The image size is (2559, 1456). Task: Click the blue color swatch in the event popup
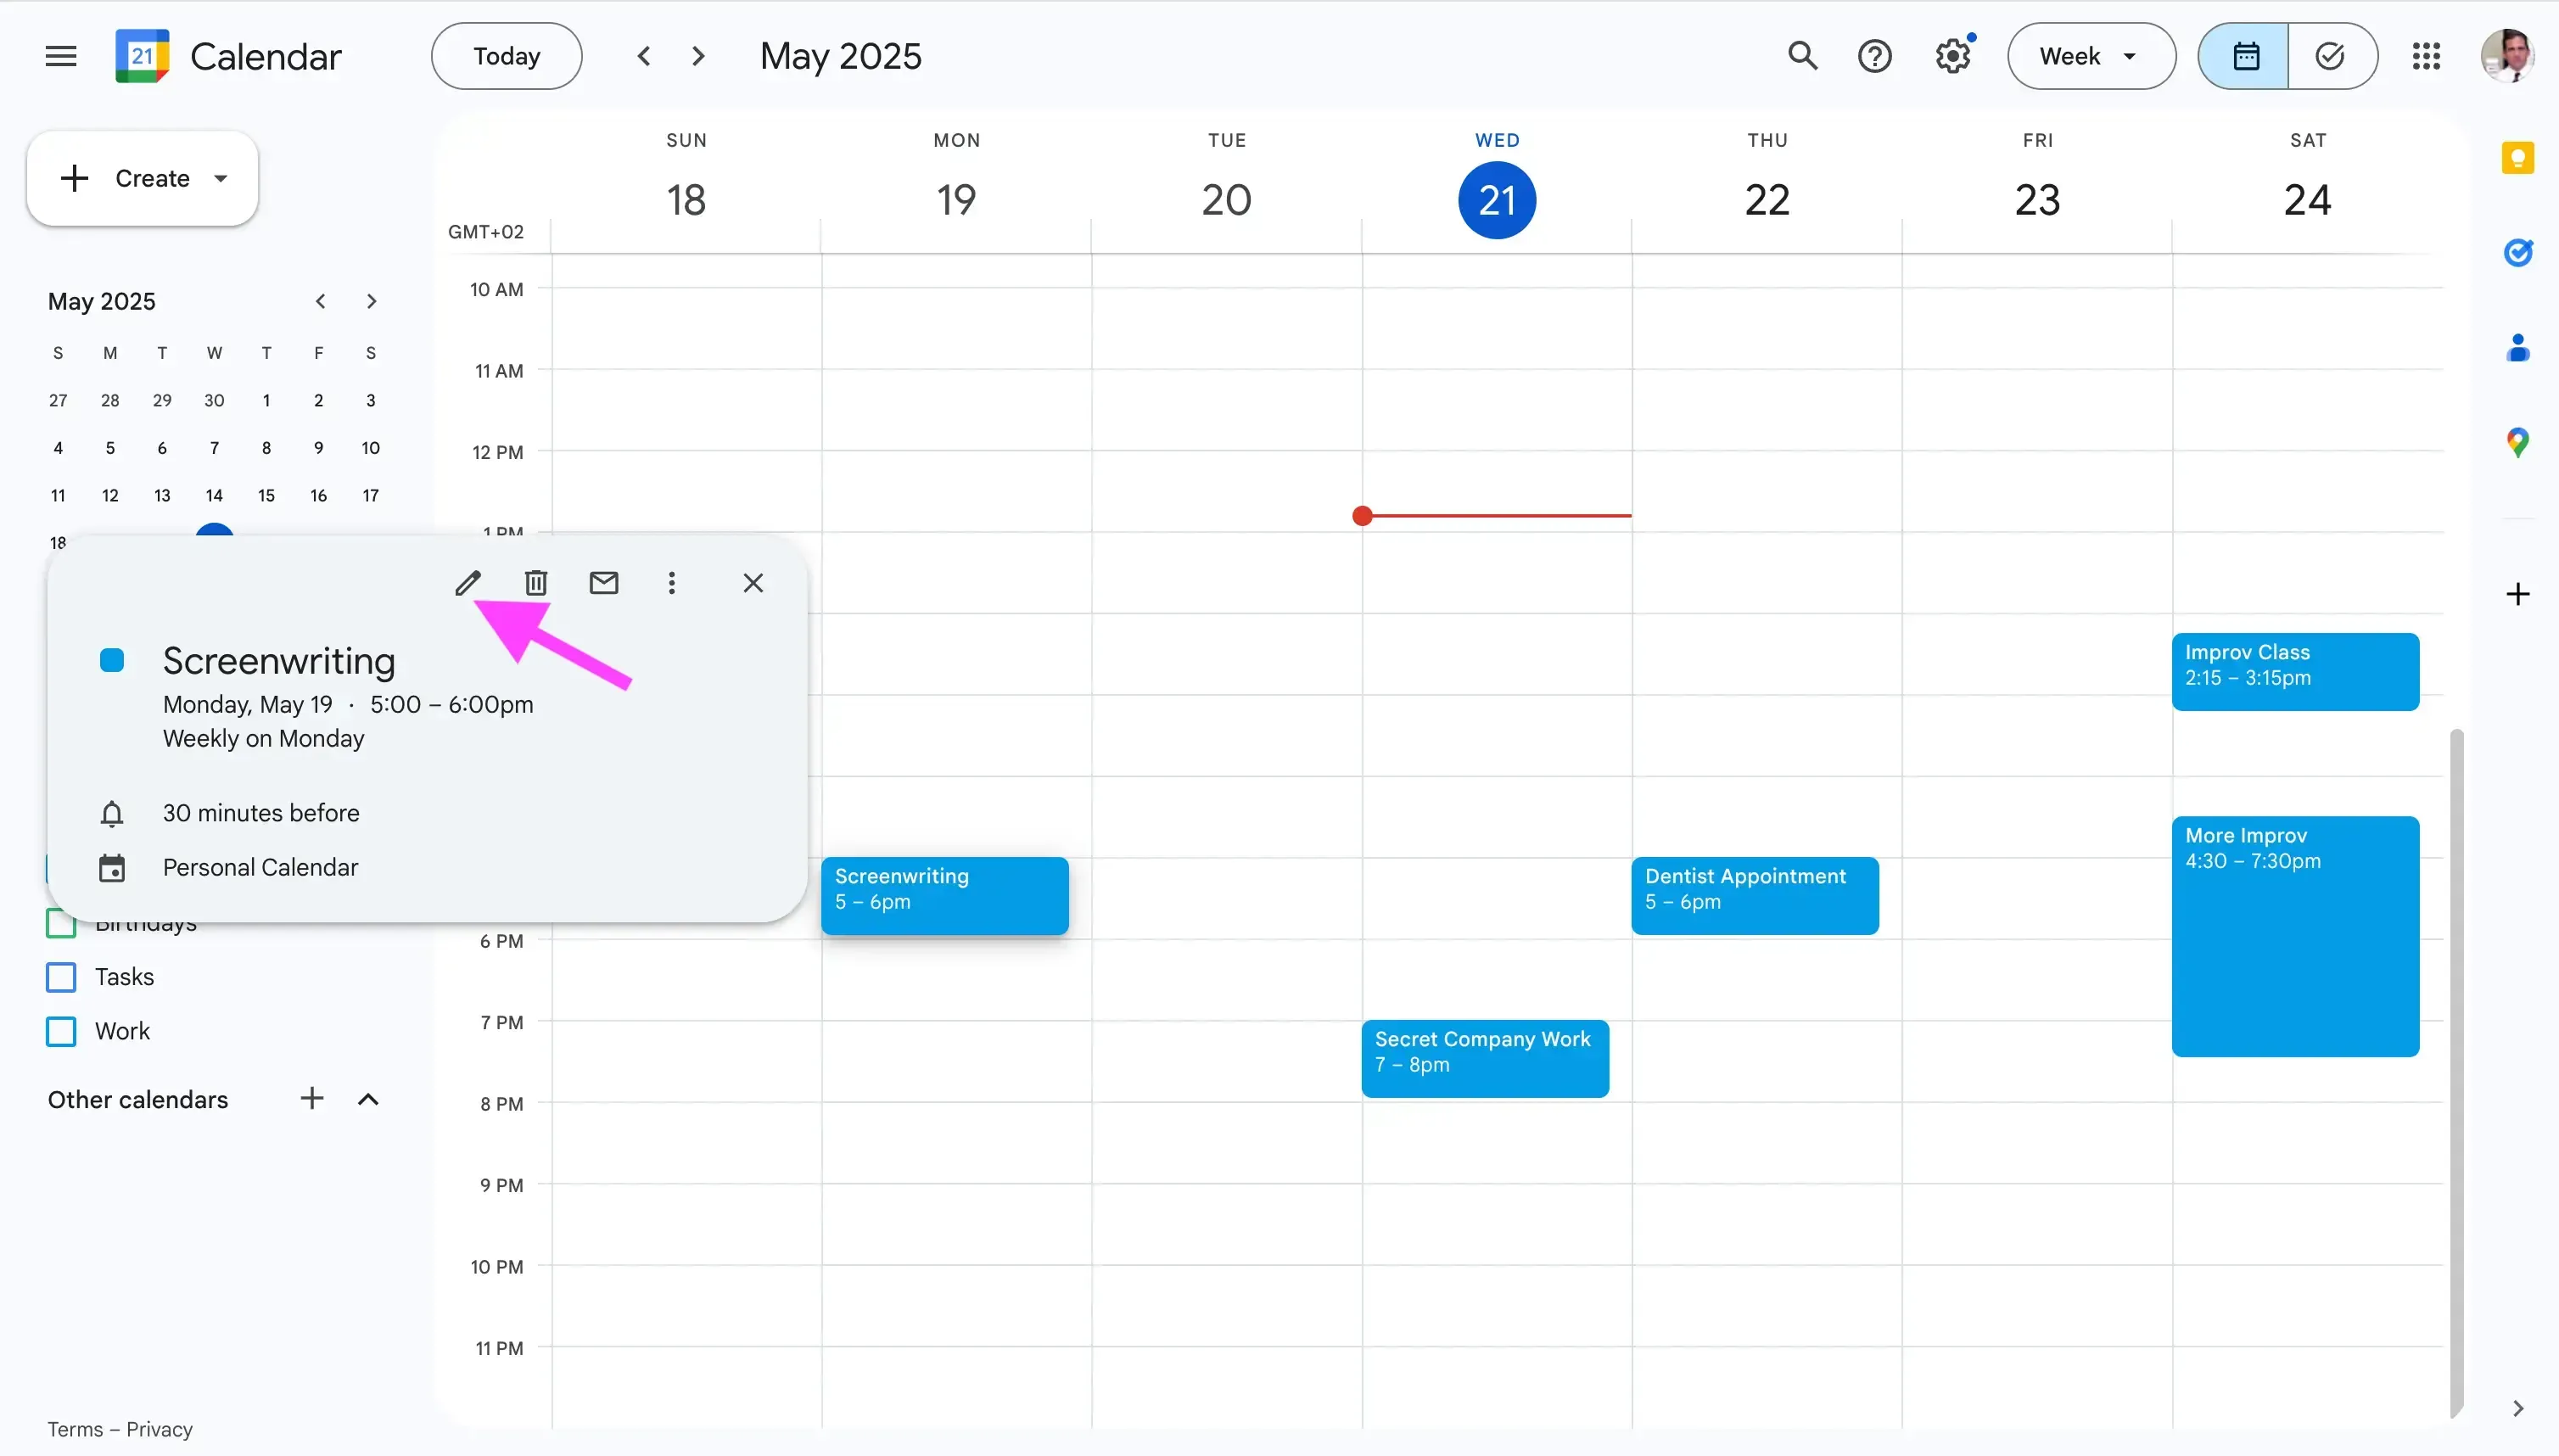point(111,659)
